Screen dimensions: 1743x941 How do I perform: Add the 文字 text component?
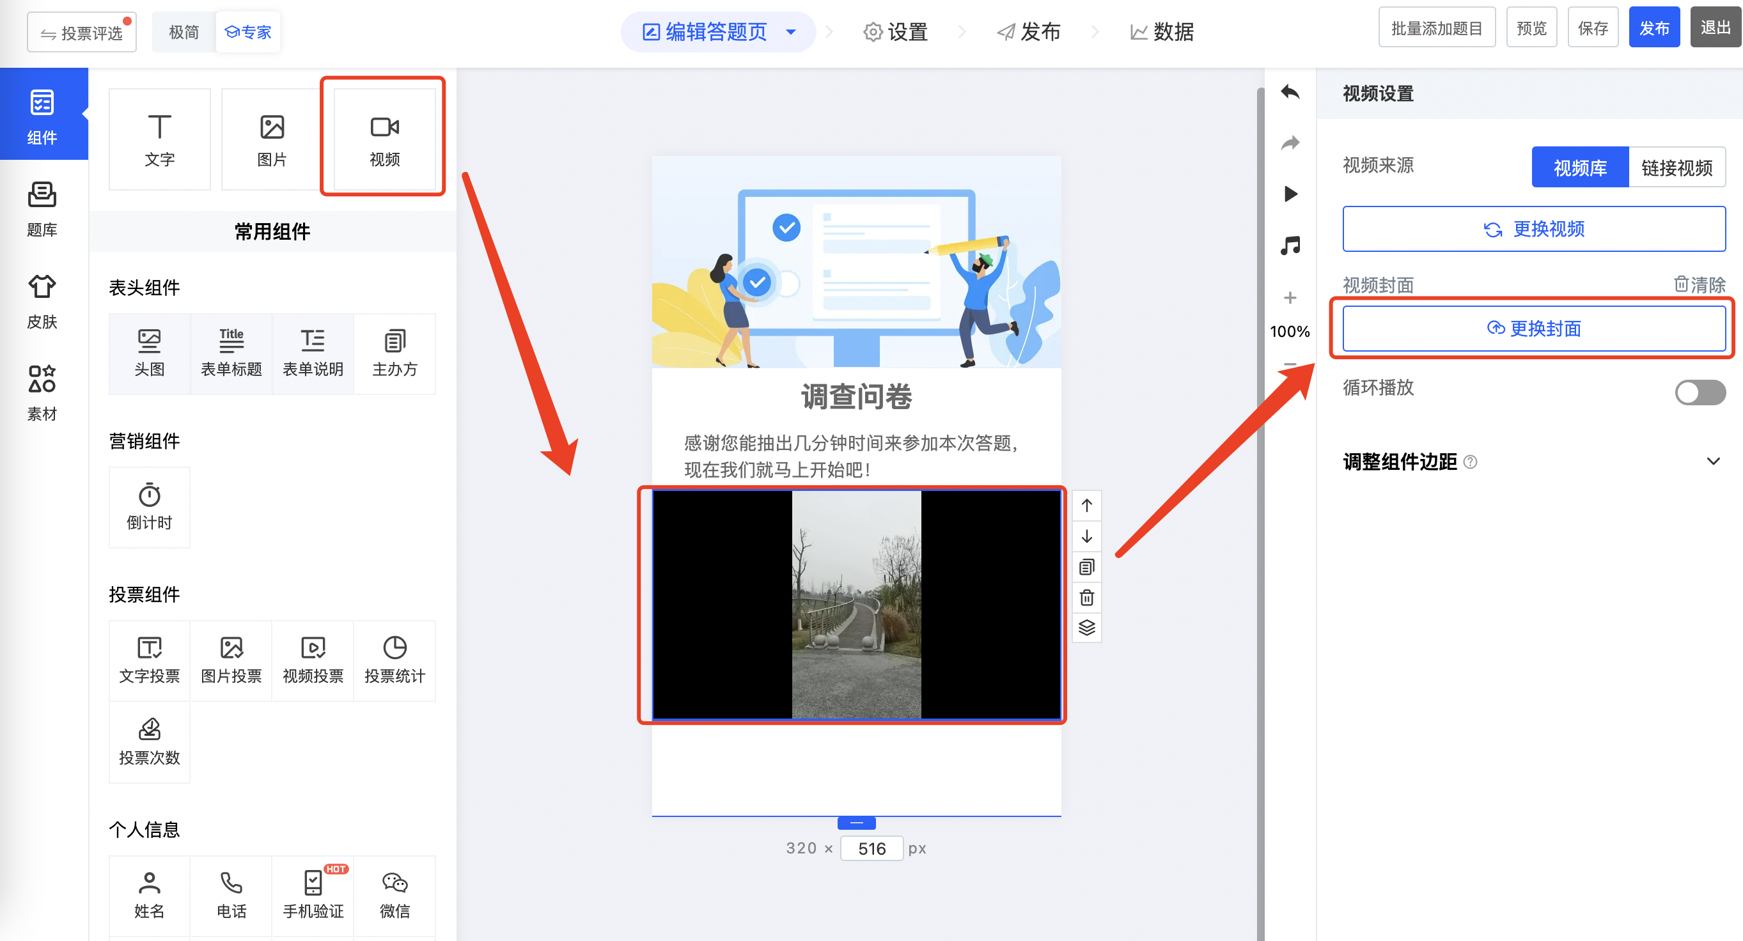coord(160,139)
